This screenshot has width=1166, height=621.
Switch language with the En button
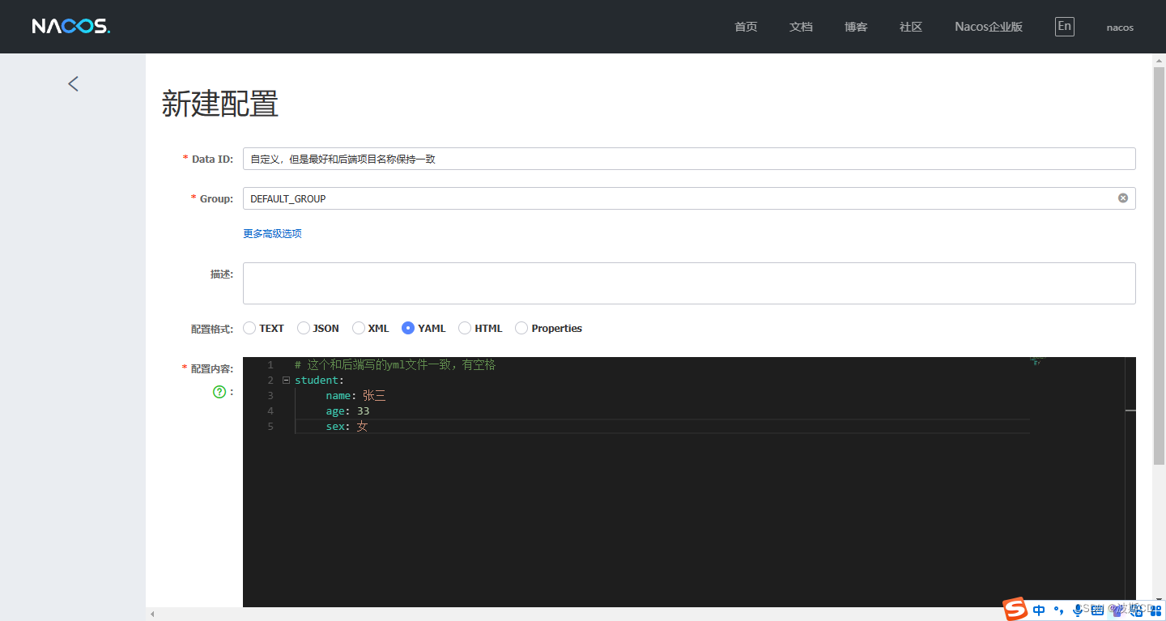(x=1064, y=26)
